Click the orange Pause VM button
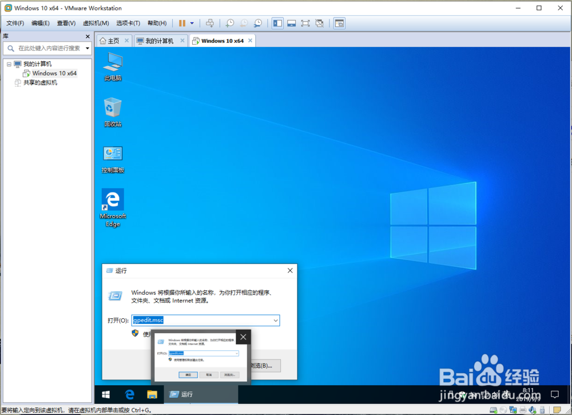 [182, 23]
